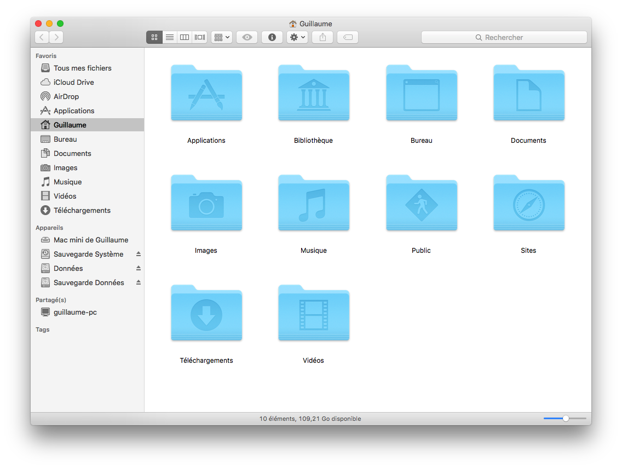622x469 pixels.
Task: Eject the Sauvegarde Système volume
Action: pyautogui.click(x=139, y=254)
